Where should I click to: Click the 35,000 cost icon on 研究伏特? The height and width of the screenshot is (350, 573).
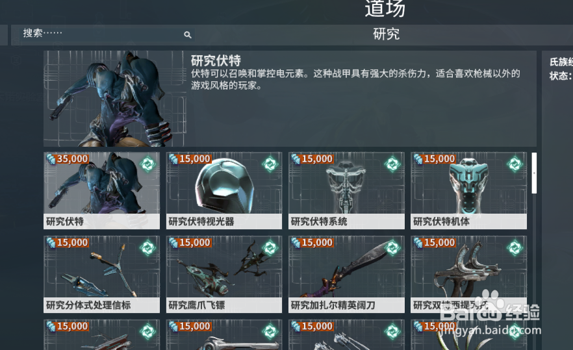(x=51, y=159)
